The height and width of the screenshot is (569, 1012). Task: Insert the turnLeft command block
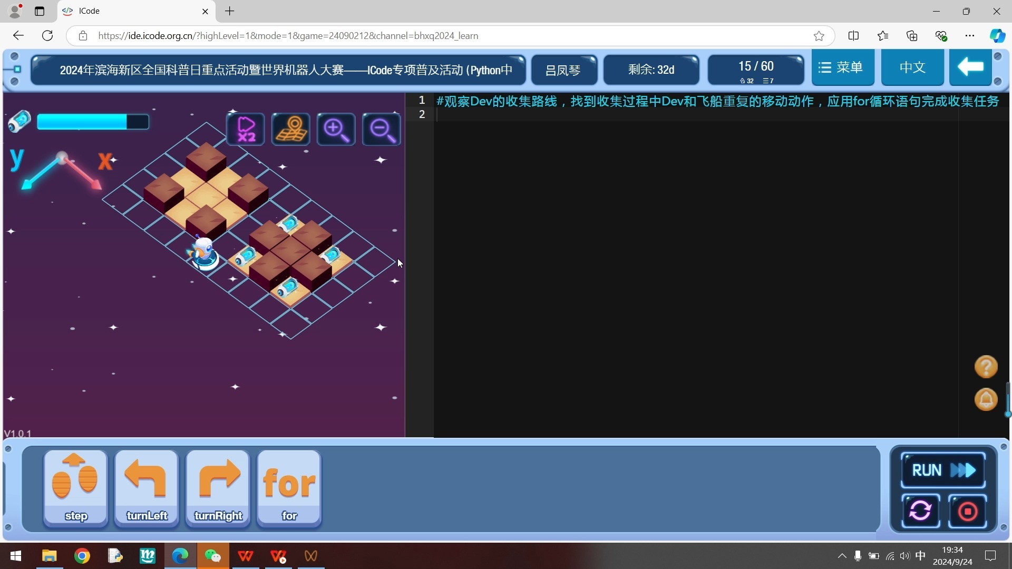[x=147, y=488]
